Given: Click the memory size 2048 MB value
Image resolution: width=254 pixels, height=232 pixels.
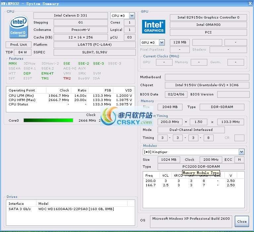Looking at the screenshot, I should point(170,107).
